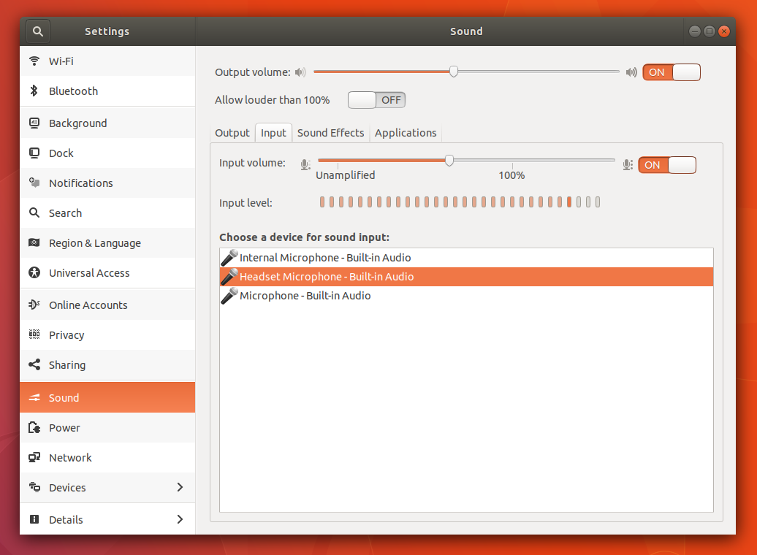Open Notifications settings label
The width and height of the screenshot is (757, 555).
pos(80,183)
